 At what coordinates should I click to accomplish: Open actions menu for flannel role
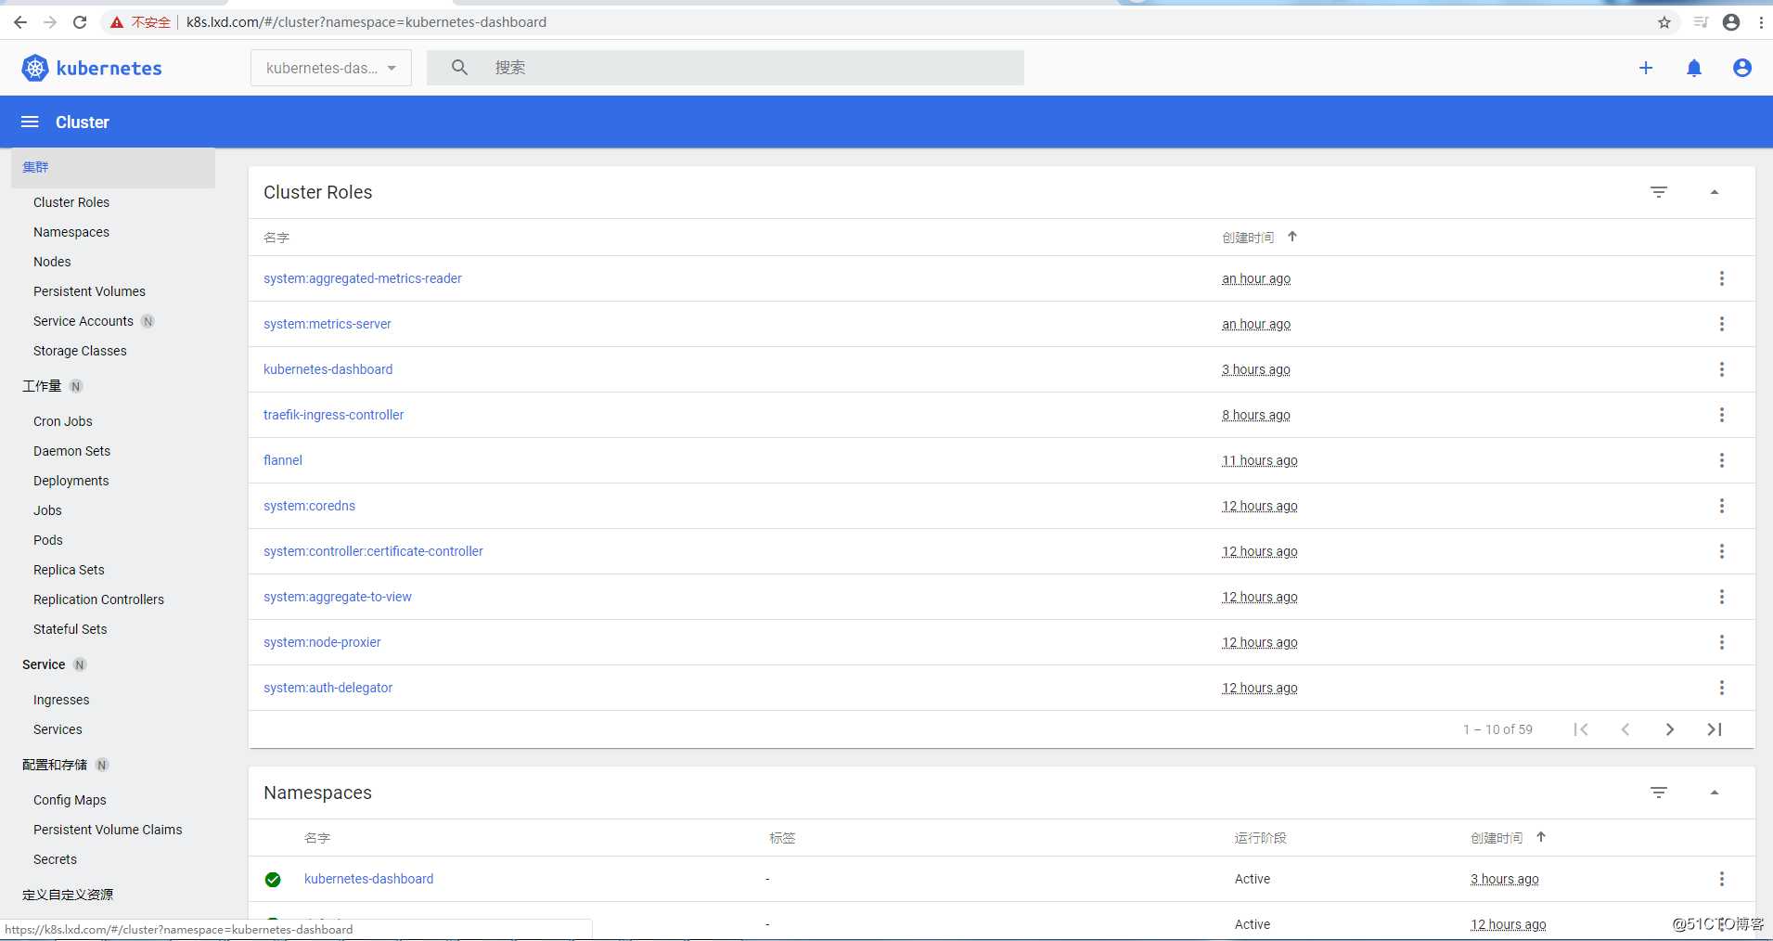click(x=1722, y=460)
